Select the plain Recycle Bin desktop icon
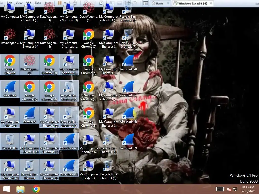The image size is (259, 194). tap(10, 142)
